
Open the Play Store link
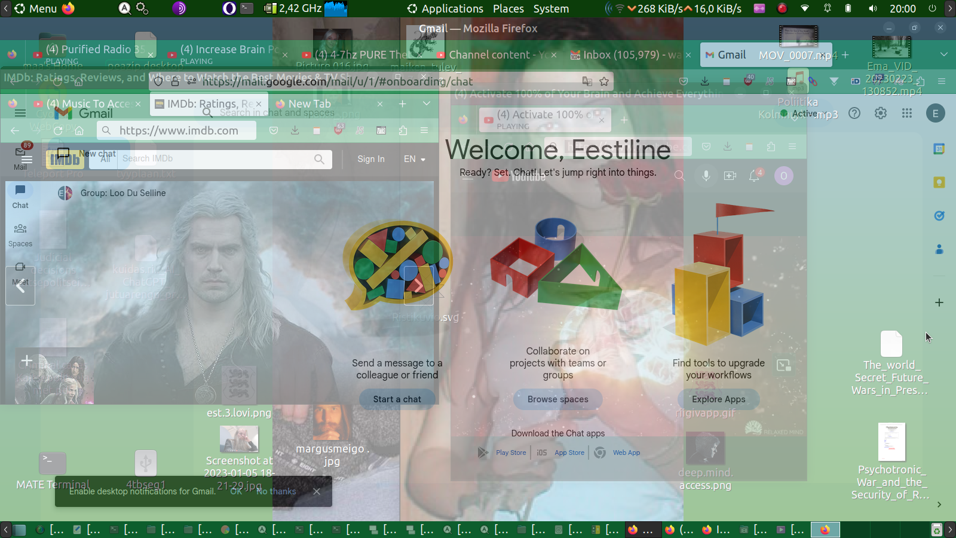click(x=511, y=453)
